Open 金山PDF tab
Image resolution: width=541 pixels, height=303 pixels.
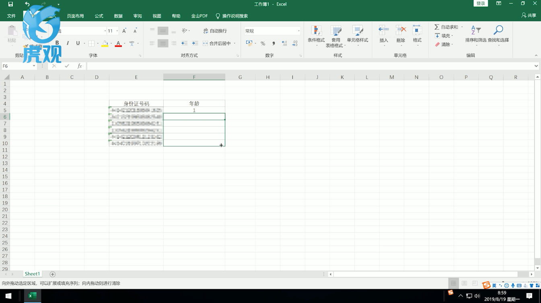point(199,16)
